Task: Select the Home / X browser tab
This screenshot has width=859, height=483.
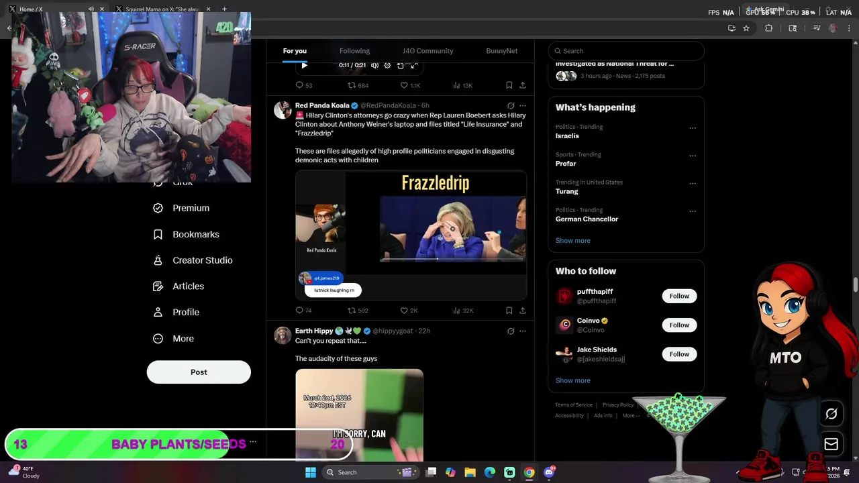Action: [x=57, y=9]
